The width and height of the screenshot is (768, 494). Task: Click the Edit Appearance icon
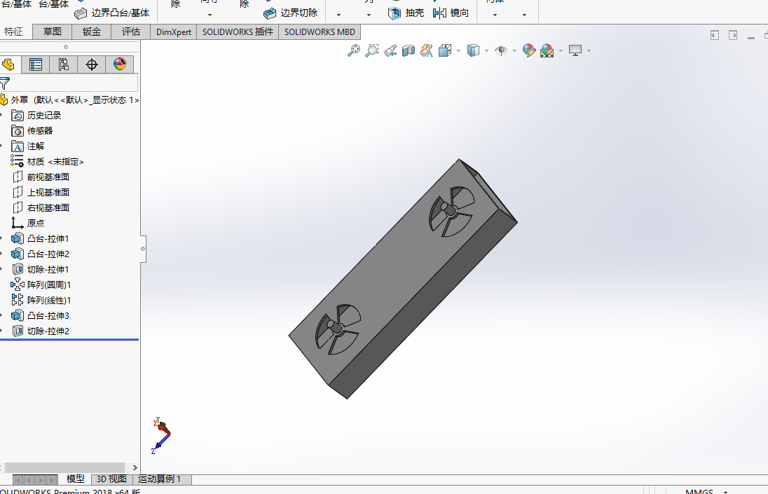(529, 50)
